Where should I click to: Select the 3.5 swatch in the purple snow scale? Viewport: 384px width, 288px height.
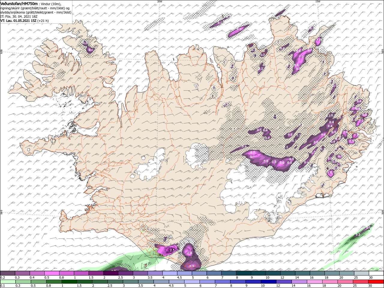(155, 273)
